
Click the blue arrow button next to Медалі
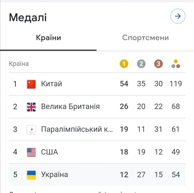tap(178, 16)
